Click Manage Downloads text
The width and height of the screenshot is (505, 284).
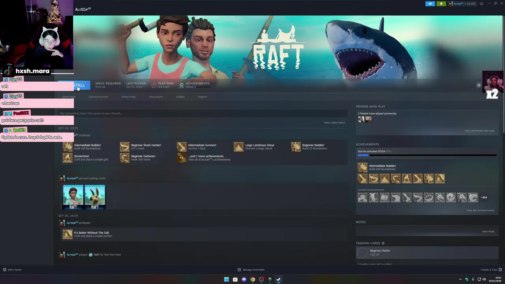pos(254,270)
